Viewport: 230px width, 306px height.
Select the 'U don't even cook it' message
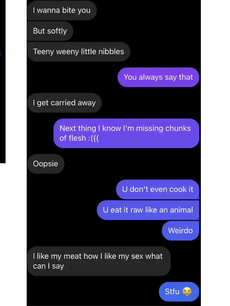tap(158, 190)
